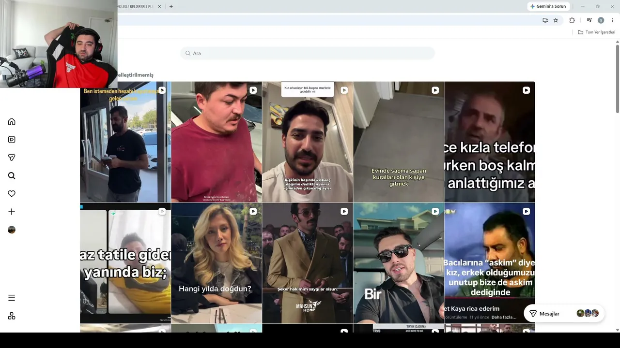Open reel 'Kız arkadaşın tek başına markete'
The height and width of the screenshot is (348, 620).
pyautogui.click(x=308, y=142)
